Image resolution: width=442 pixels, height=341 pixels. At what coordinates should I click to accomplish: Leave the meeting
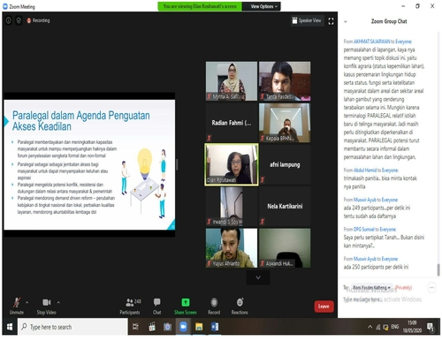324,307
